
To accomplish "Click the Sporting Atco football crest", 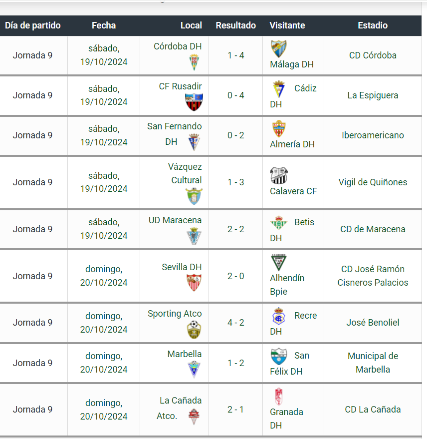I will tap(194, 330).
